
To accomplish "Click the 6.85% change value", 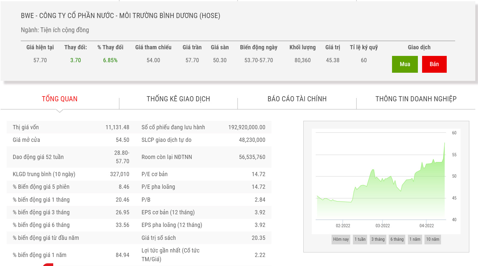I will click(110, 60).
